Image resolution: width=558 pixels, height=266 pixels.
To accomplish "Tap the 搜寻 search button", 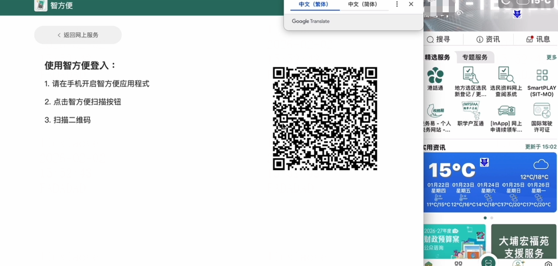I will pyautogui.click(x=438, y=39).
